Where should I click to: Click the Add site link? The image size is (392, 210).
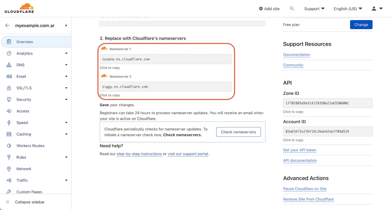pyautogui.click(x=269, y=9)
